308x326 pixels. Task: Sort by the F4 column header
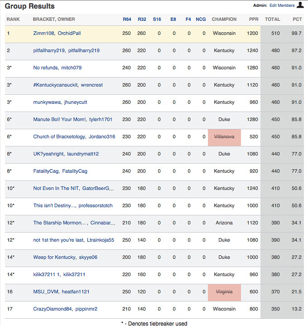(x=188, y=19)
